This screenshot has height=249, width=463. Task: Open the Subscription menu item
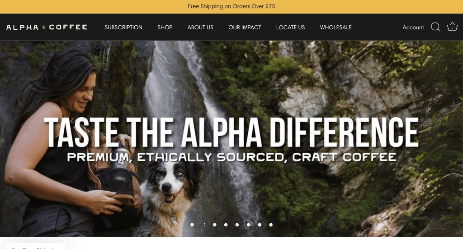[x=123, y=28]
